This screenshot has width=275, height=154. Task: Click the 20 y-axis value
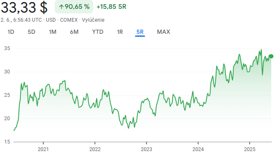click(x=7, y=119)
